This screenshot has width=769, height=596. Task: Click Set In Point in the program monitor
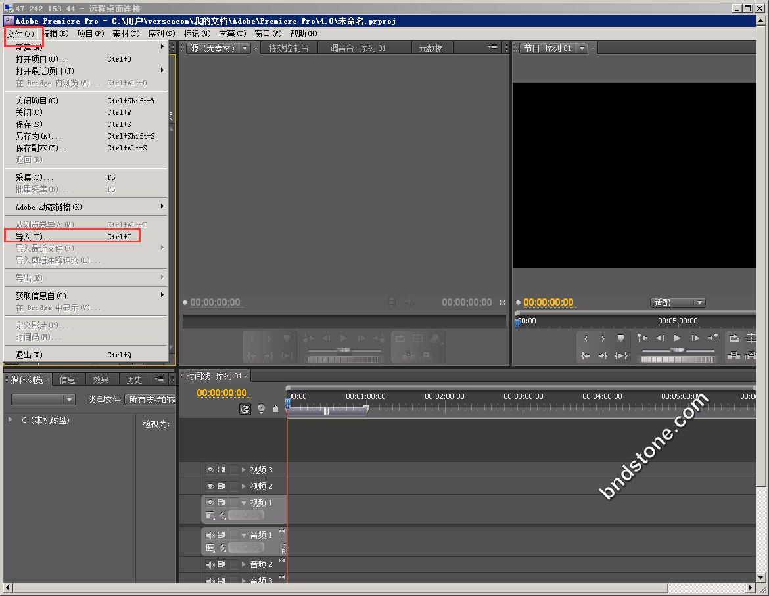(x=585, y=338)
